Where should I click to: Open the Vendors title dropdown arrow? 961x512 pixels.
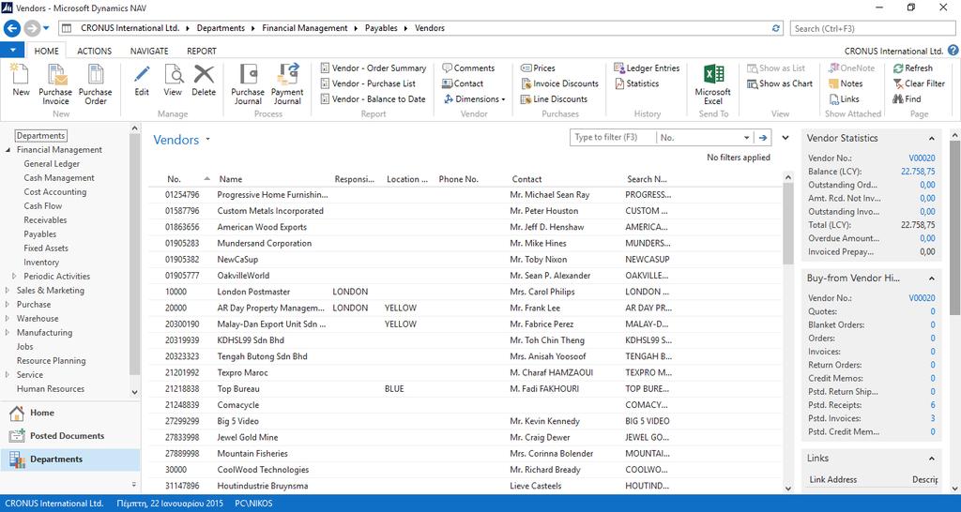click(x=207, y=139)
